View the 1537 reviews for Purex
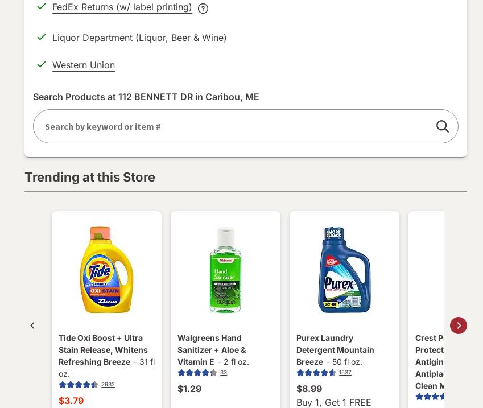The image size is (483, 408). pos(345,373)
